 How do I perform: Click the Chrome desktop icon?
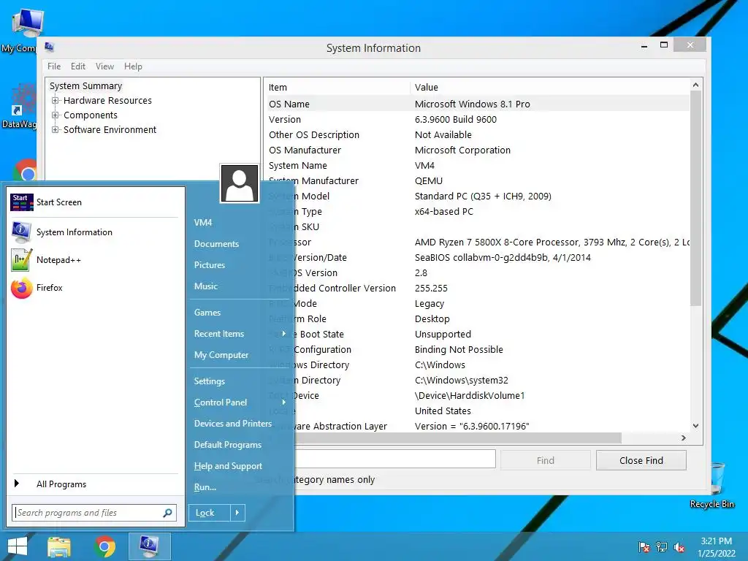[x=27, y=171]
